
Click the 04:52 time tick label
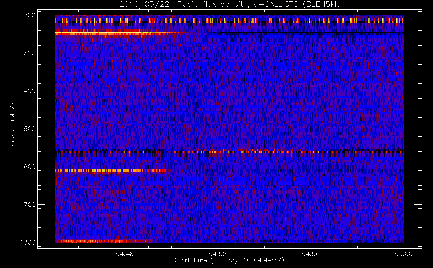coord(218,254)
